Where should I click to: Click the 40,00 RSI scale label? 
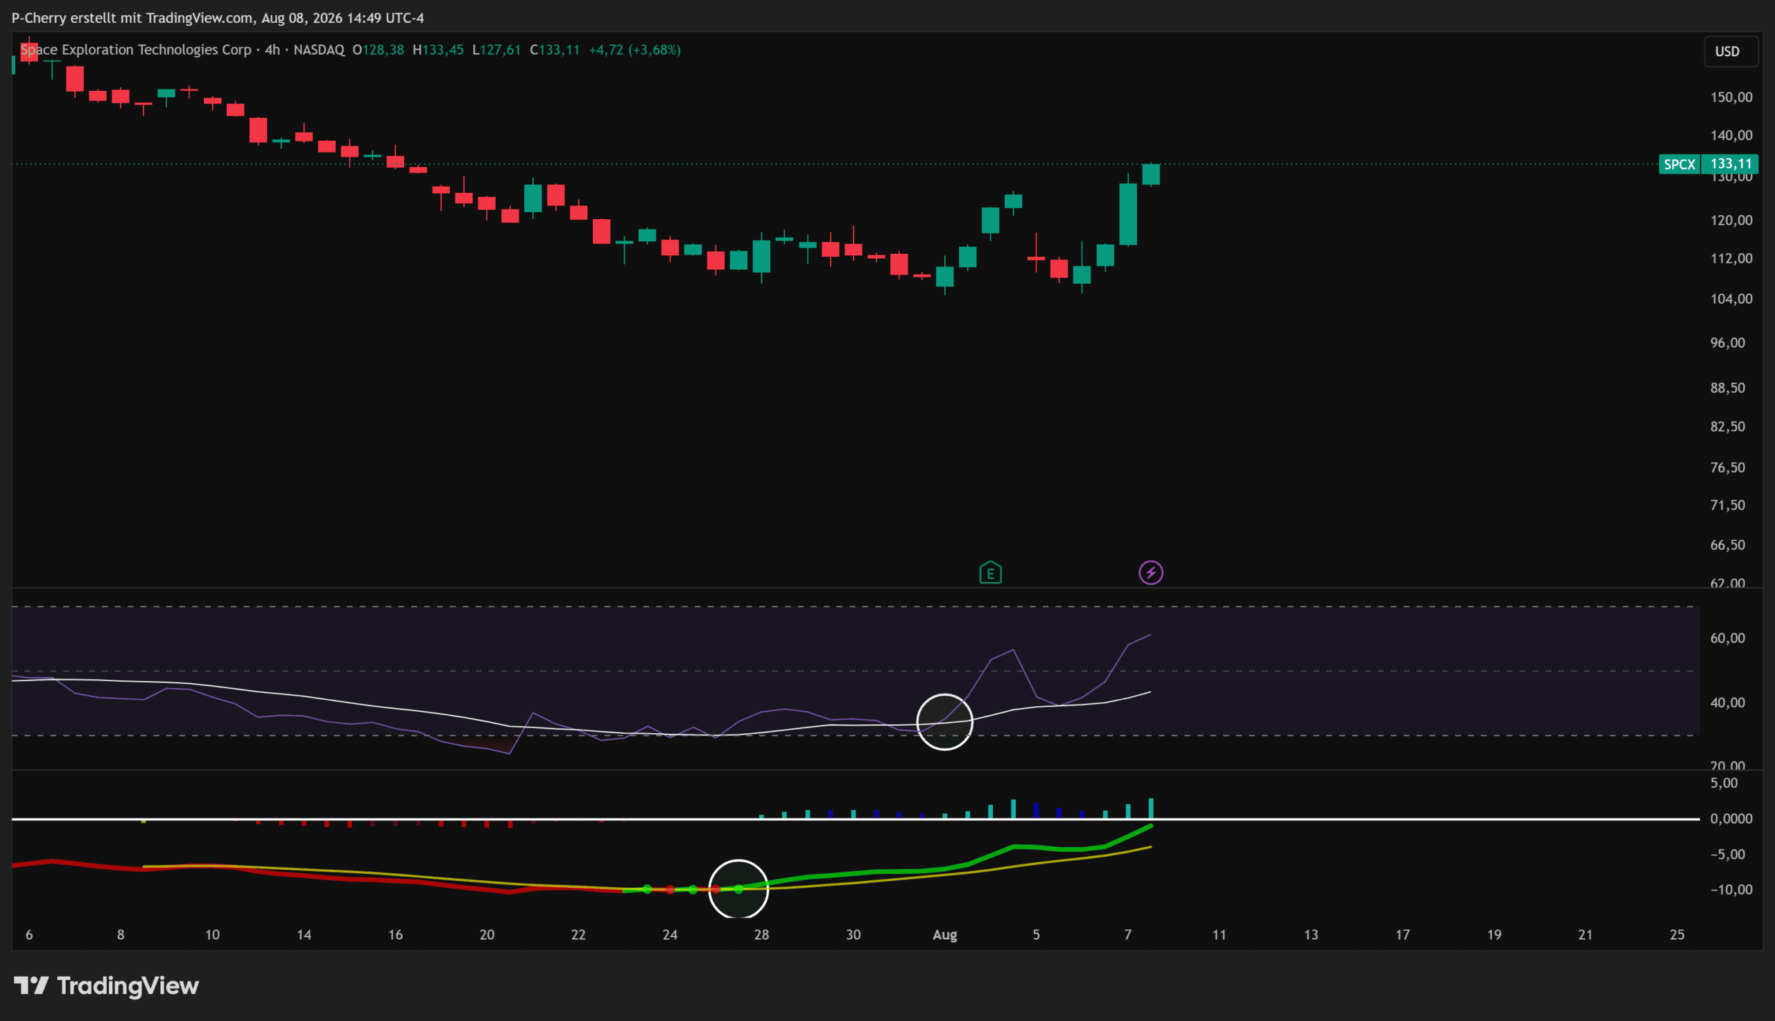click(1727, 703)
